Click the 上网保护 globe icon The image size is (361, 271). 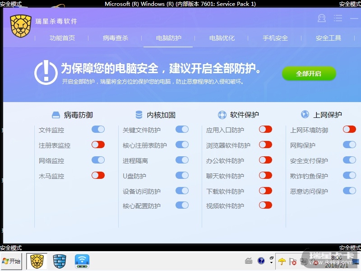click(305, 114)
